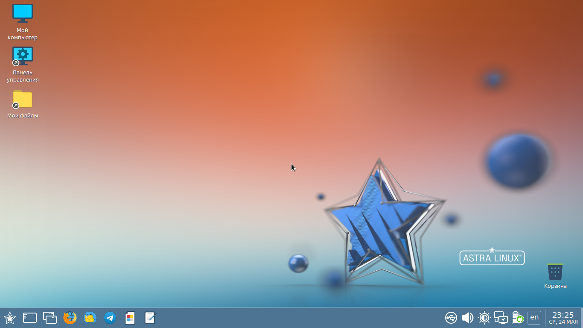This screenshot has height=328, width=583.
Task: Switch keyboard layout from English
Action: pos(534,318)
